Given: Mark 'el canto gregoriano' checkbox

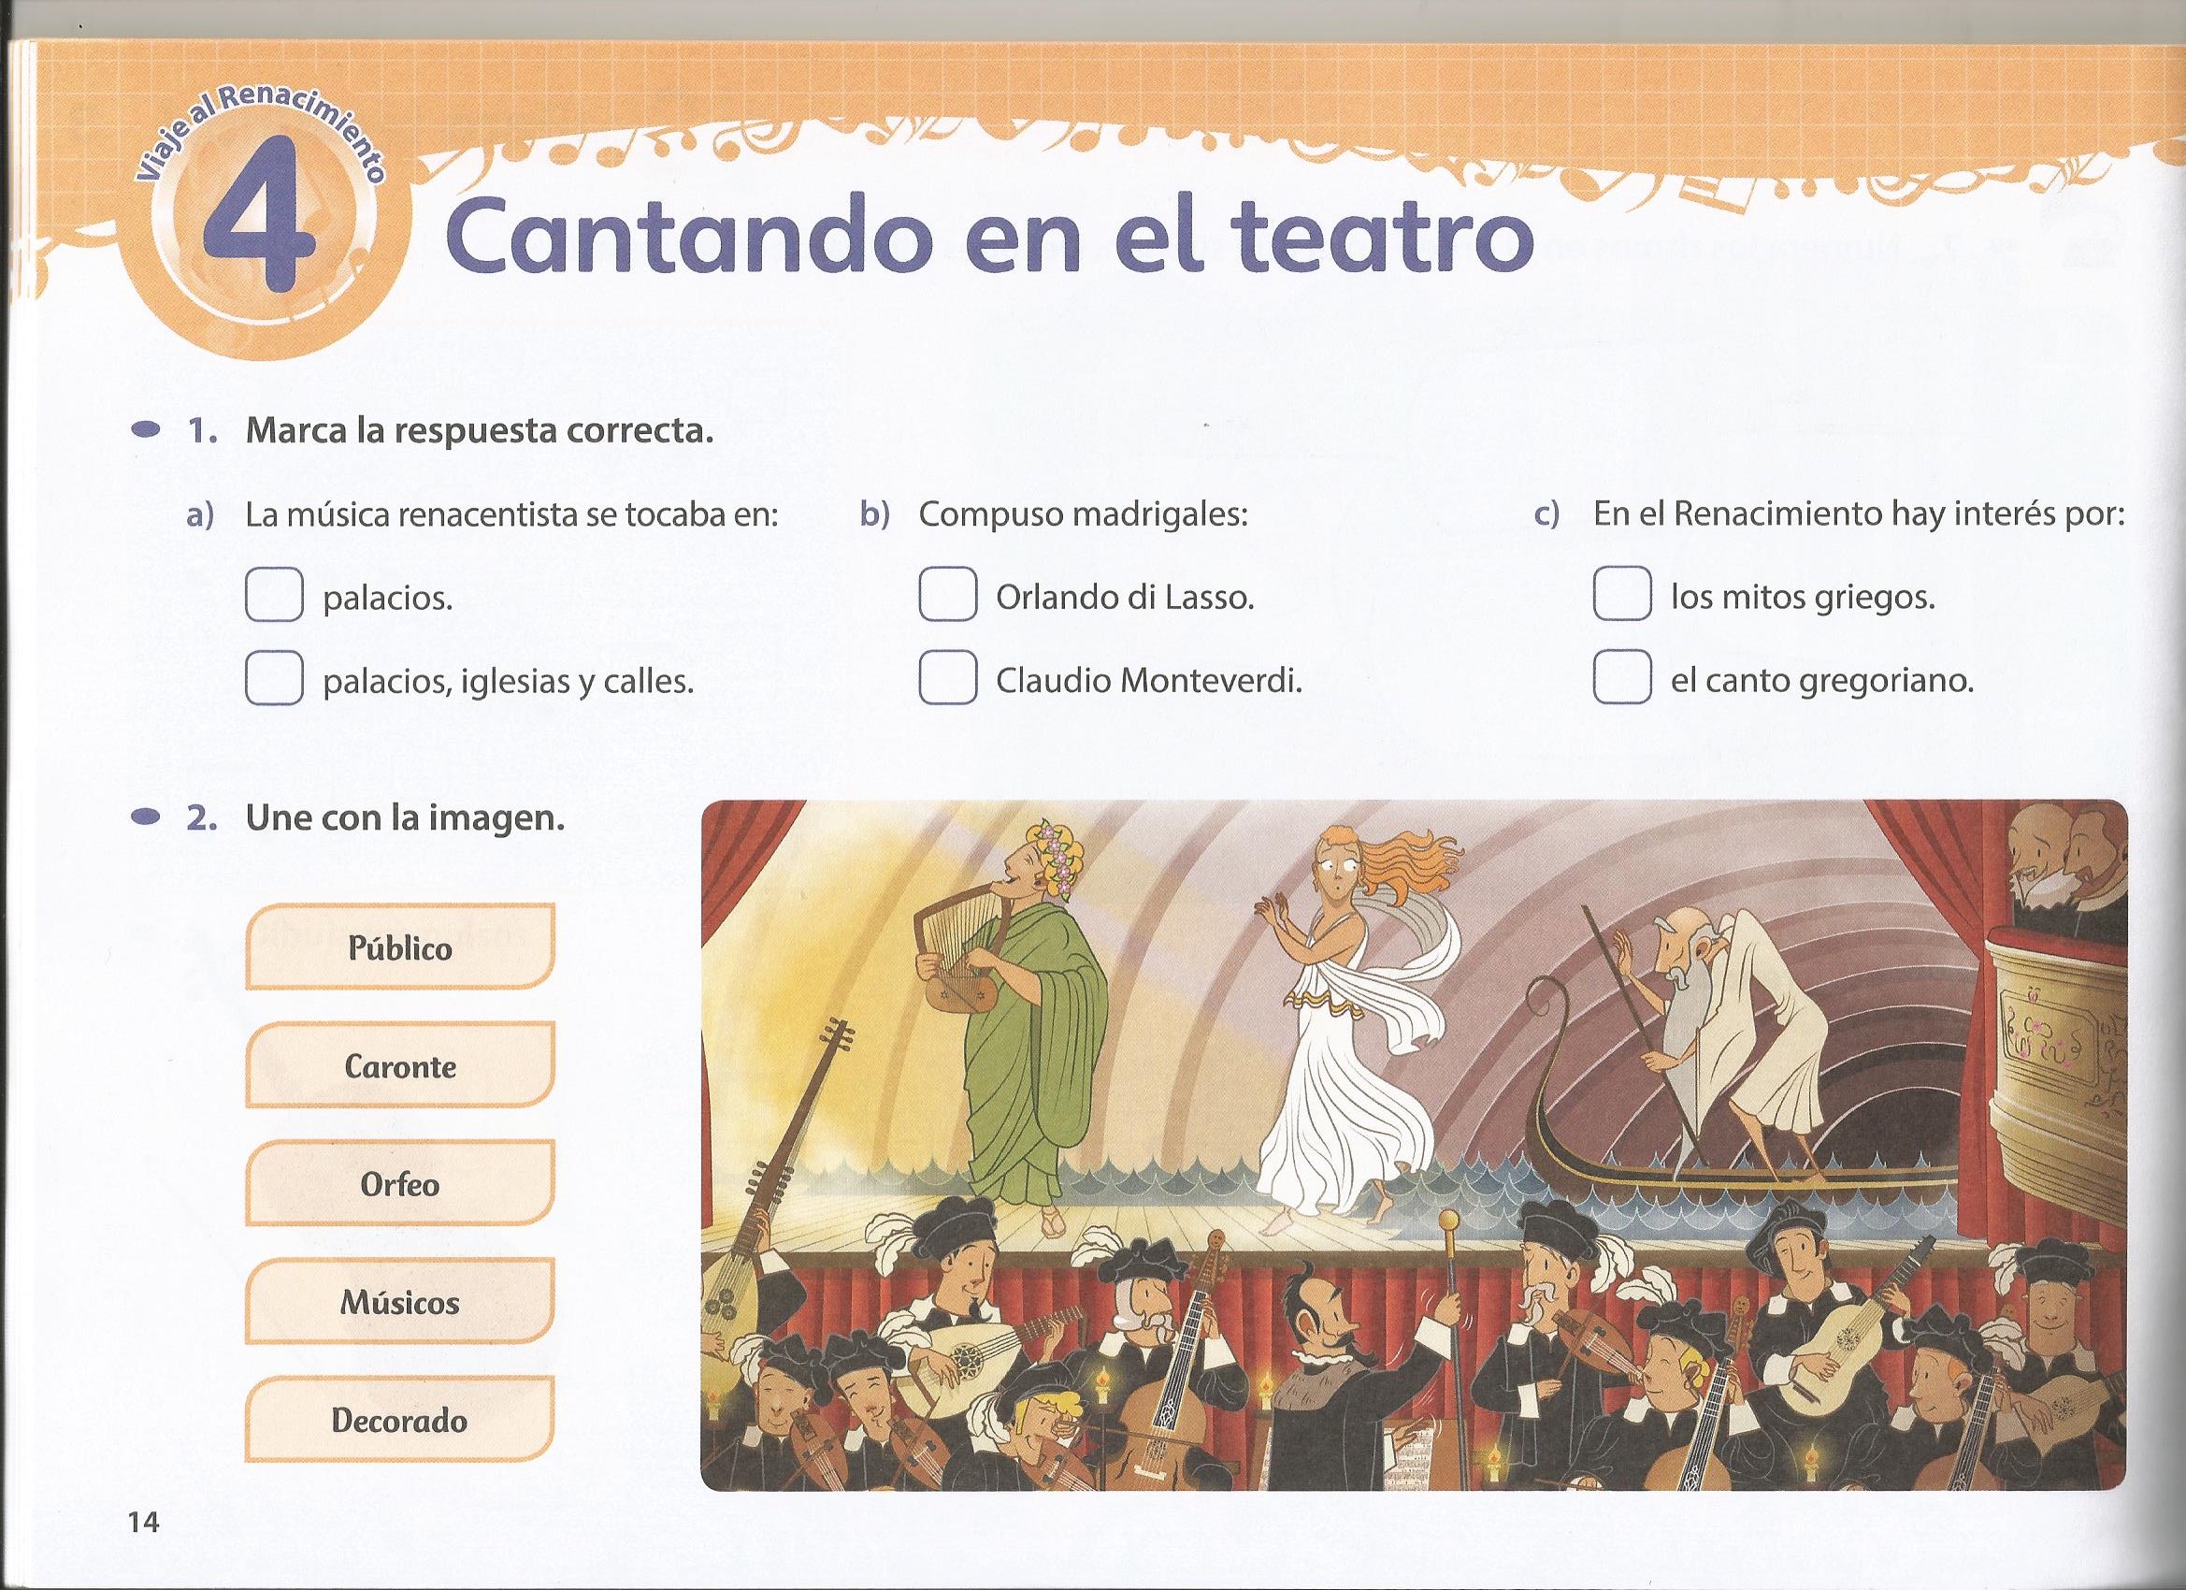Looking at the screenshot, I should coord(1622,678).
